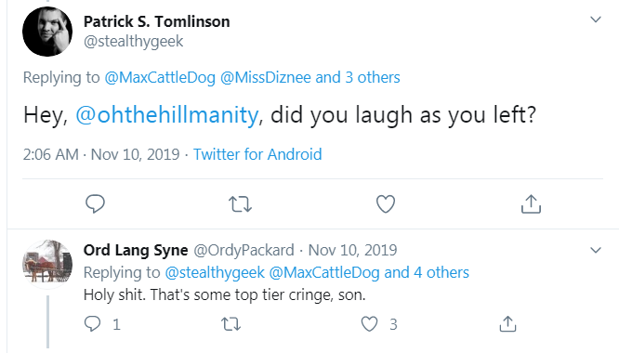Like Patrick S. Tomlinson's main tweet
This screenshot has height=353, width=619.
click(386, 204)
